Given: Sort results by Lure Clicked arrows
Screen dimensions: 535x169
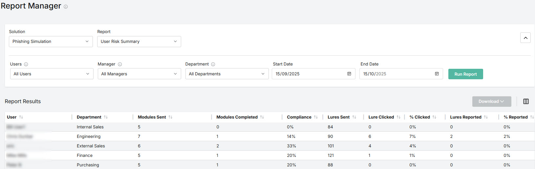Looking at the screenshot, I should [x=398, y=117].
